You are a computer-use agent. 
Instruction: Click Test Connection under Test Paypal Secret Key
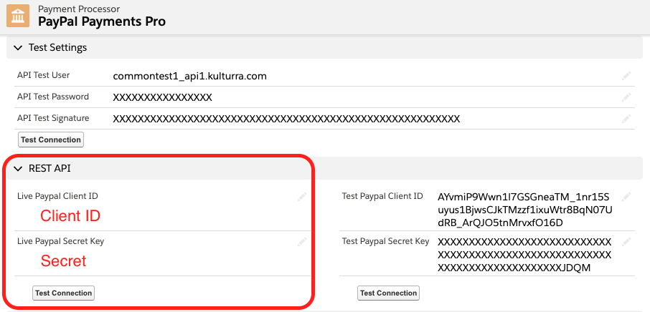[x=388, y=293]
